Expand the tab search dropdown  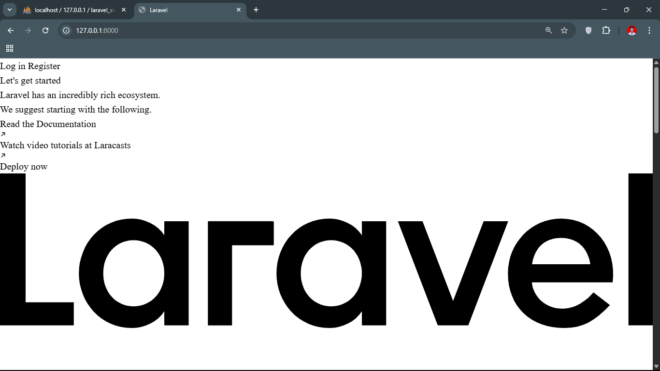(9, 10)
